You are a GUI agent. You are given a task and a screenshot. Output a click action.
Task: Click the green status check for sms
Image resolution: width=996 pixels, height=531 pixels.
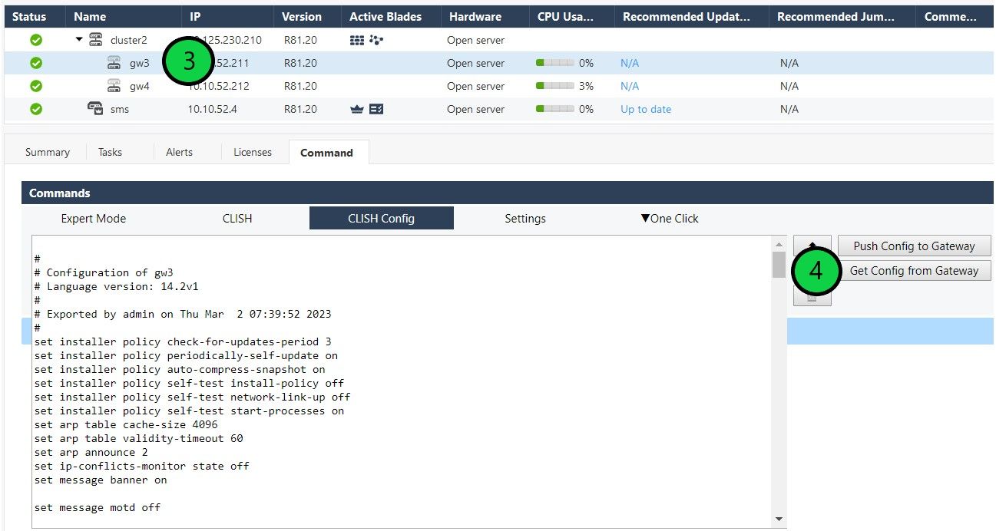pyautogui.click(x=36, y=109)
